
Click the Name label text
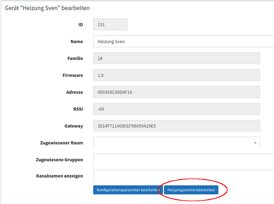(76, 42)
